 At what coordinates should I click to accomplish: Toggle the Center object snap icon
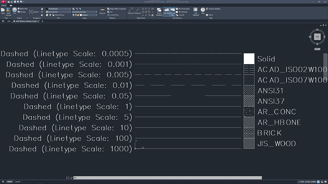pyautogui.click(x=143, y=9)
